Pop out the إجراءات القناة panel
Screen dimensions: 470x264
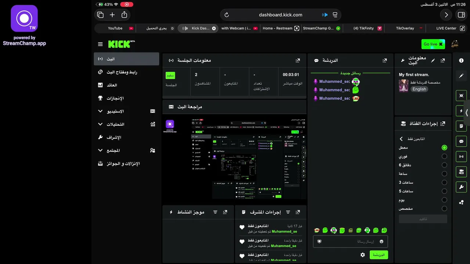point(443,124)
